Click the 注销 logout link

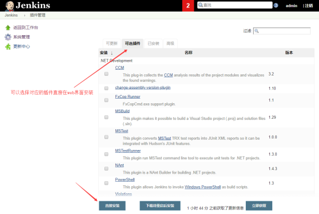tap(309, 6)
